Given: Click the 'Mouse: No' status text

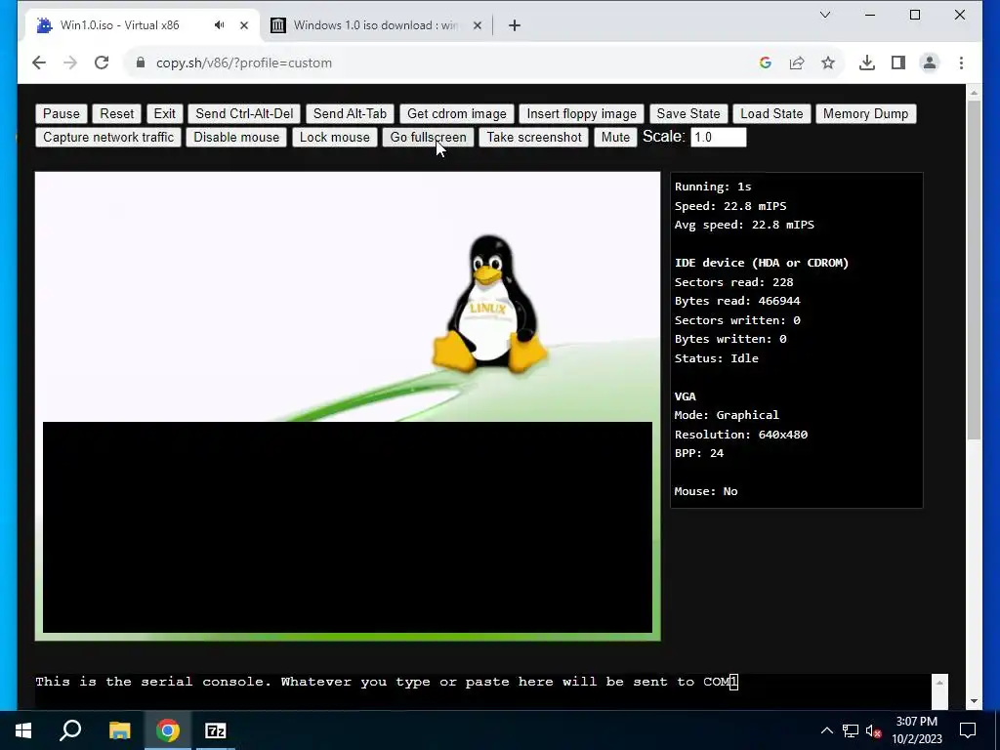Looking at the screenshot, I should 706,491.
